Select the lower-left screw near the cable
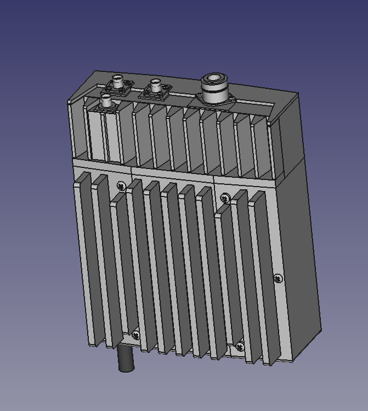Viewport: 368px width, 411px height. [x=136, y=335]
